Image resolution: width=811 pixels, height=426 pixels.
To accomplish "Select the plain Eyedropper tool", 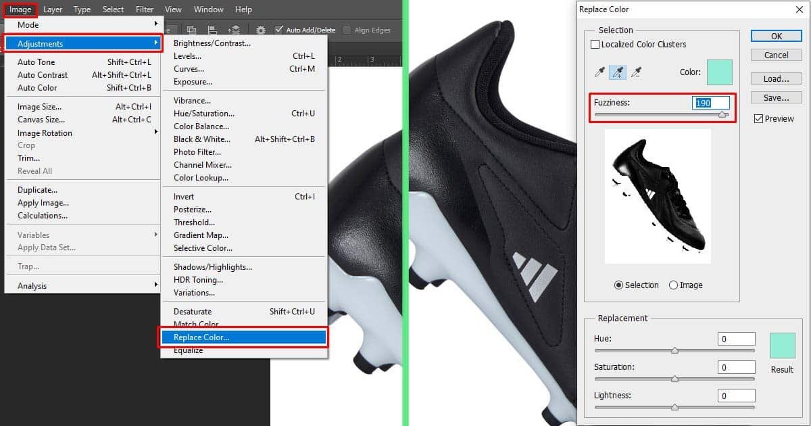I will [599, 72].
